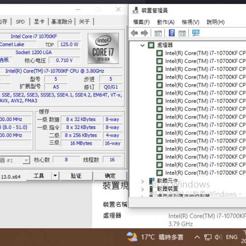Click the 验证 button in CPU-Z

coord(76,176)
